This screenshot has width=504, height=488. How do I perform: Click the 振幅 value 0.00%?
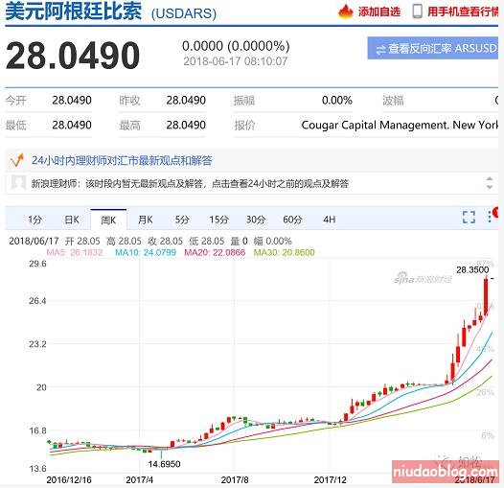tap(337, 101)
